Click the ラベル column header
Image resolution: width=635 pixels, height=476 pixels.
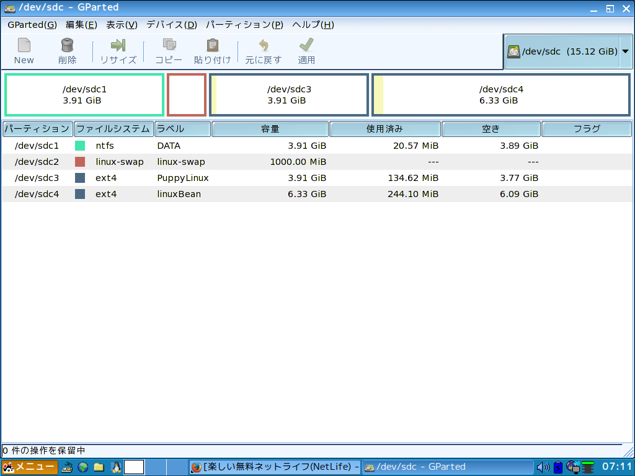point(183,129)
